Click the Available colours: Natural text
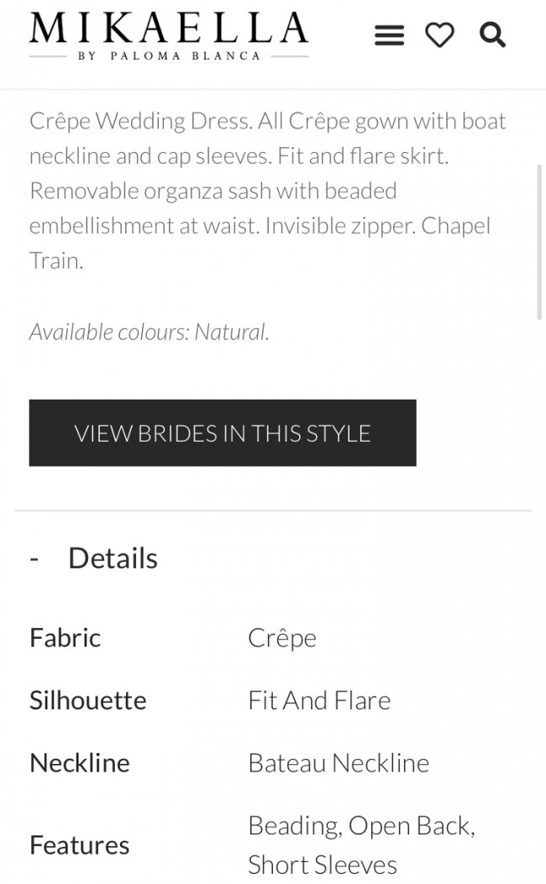The height and width of the screenshot is (884, 546). [x=149, y=332]
